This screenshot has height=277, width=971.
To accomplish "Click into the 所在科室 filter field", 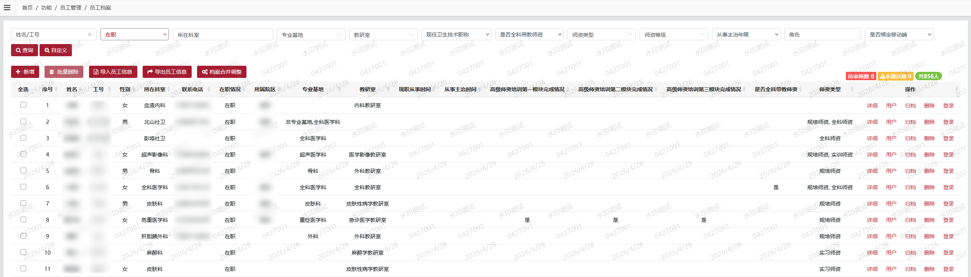I will click(223, 34).
